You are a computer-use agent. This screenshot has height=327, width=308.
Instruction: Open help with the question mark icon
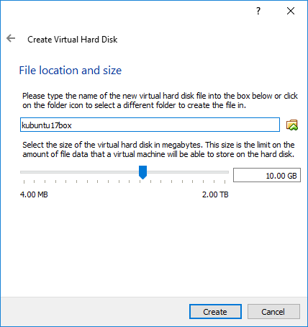tap(258, 11)
